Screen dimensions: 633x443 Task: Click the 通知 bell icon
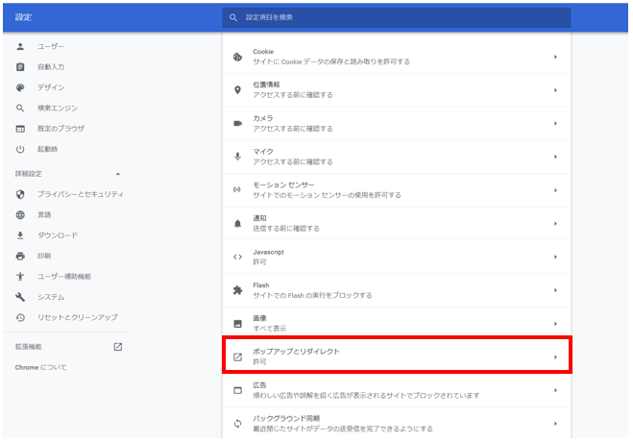tap(237, 223)
